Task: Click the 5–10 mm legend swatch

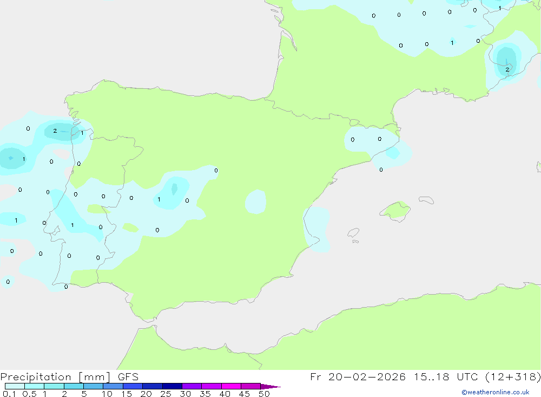Action: click(93, 386)
